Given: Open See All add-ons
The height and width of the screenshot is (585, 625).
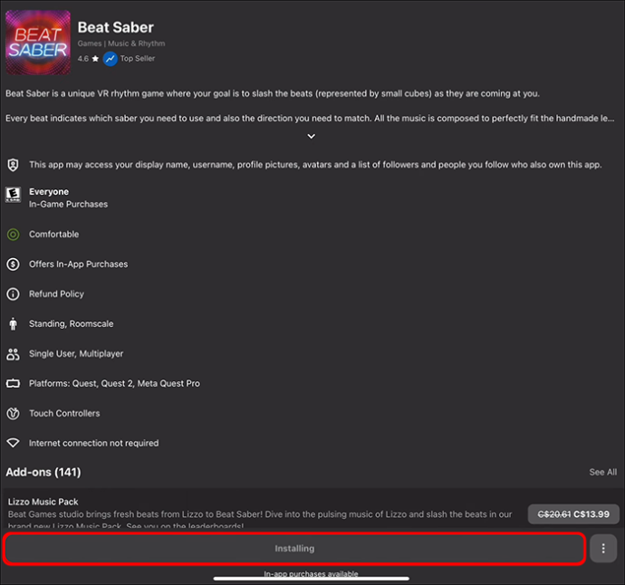Looking at the screenshot, I should pos(602,472).
